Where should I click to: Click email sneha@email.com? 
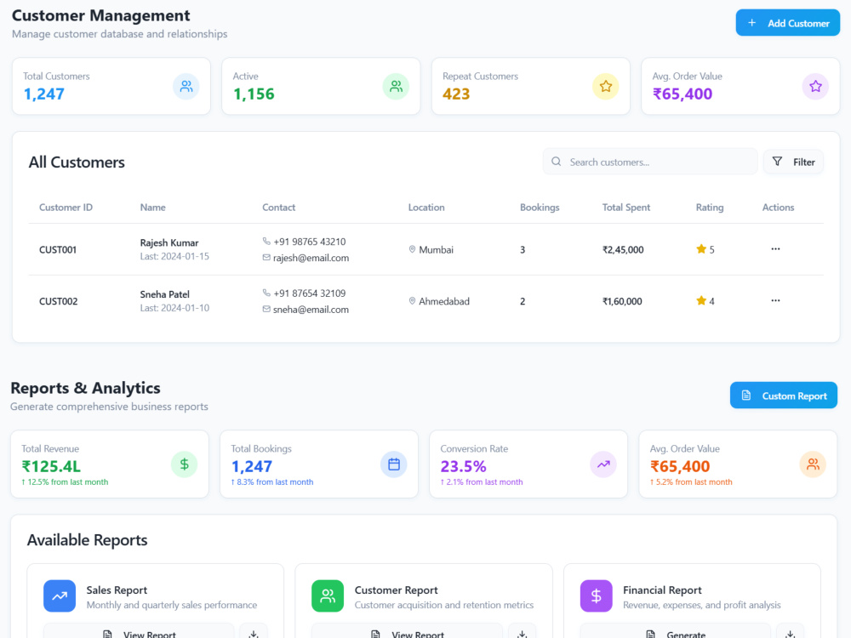311,310
